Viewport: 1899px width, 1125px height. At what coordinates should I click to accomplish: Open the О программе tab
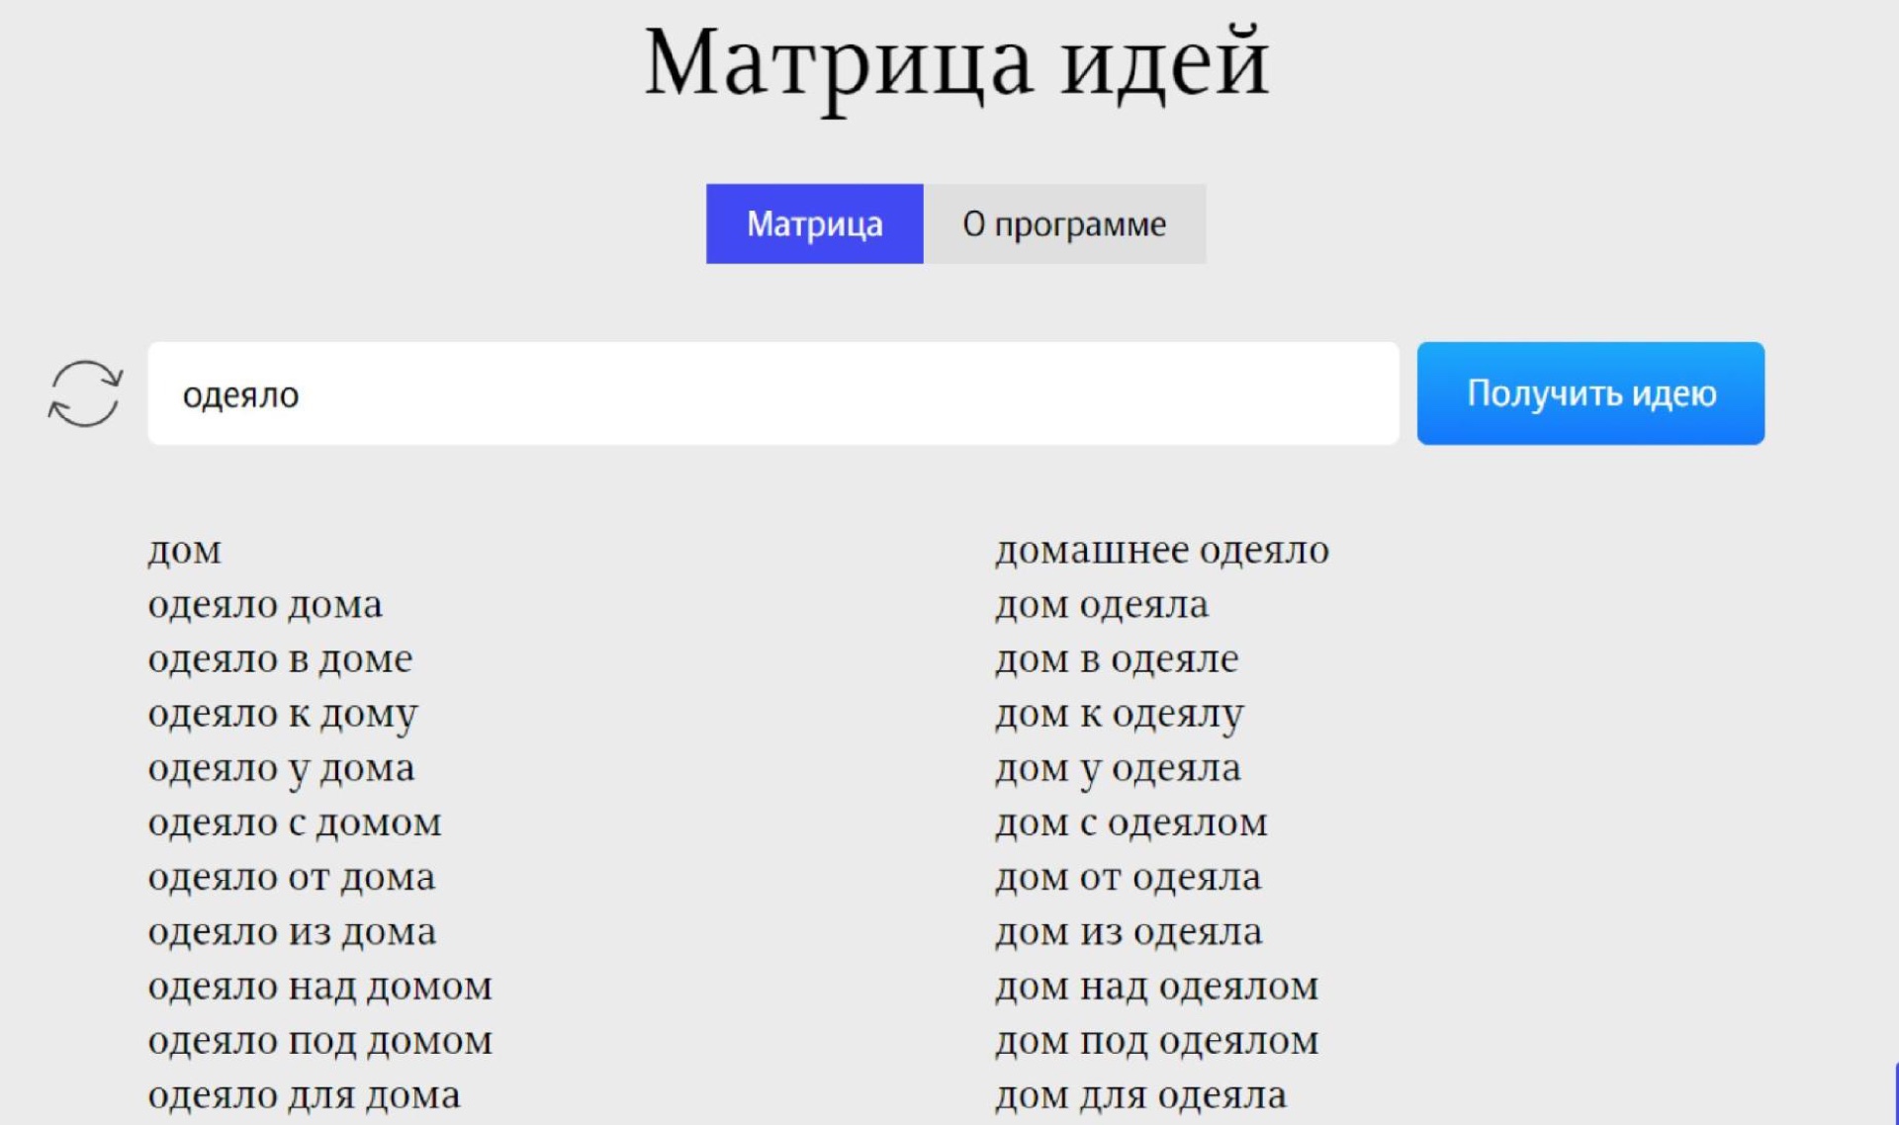1064,223
